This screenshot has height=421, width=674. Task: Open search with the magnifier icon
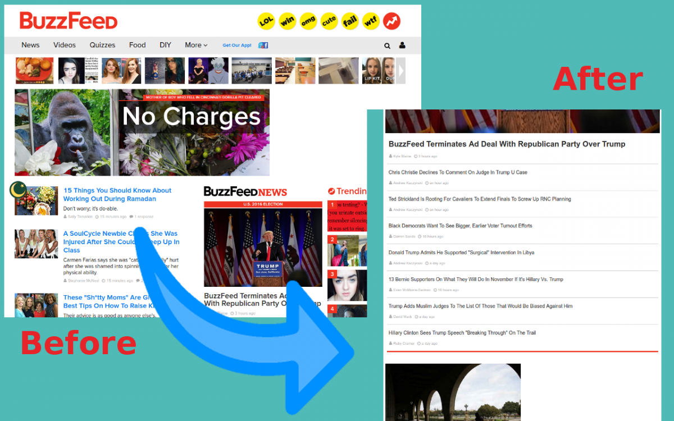[x=387, y=45]
